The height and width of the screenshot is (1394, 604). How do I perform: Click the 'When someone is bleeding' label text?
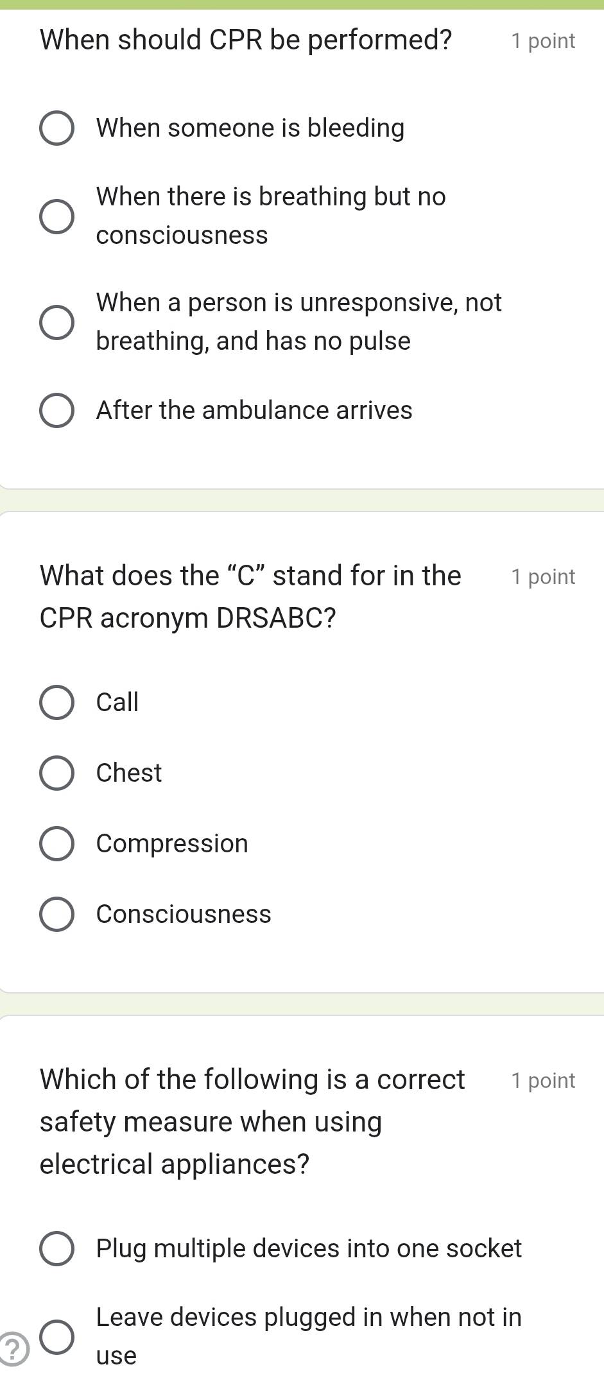250,128
